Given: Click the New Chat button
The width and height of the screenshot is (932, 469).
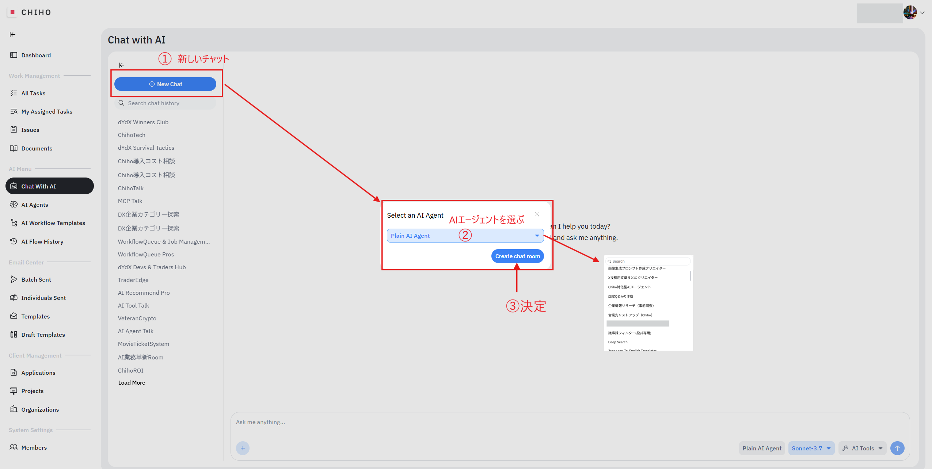Looking at the screenshot, I should (x=165, y=84).
